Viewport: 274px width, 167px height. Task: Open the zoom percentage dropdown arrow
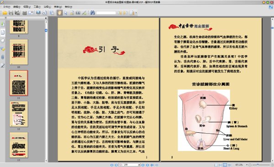click(x=247, y=165)
